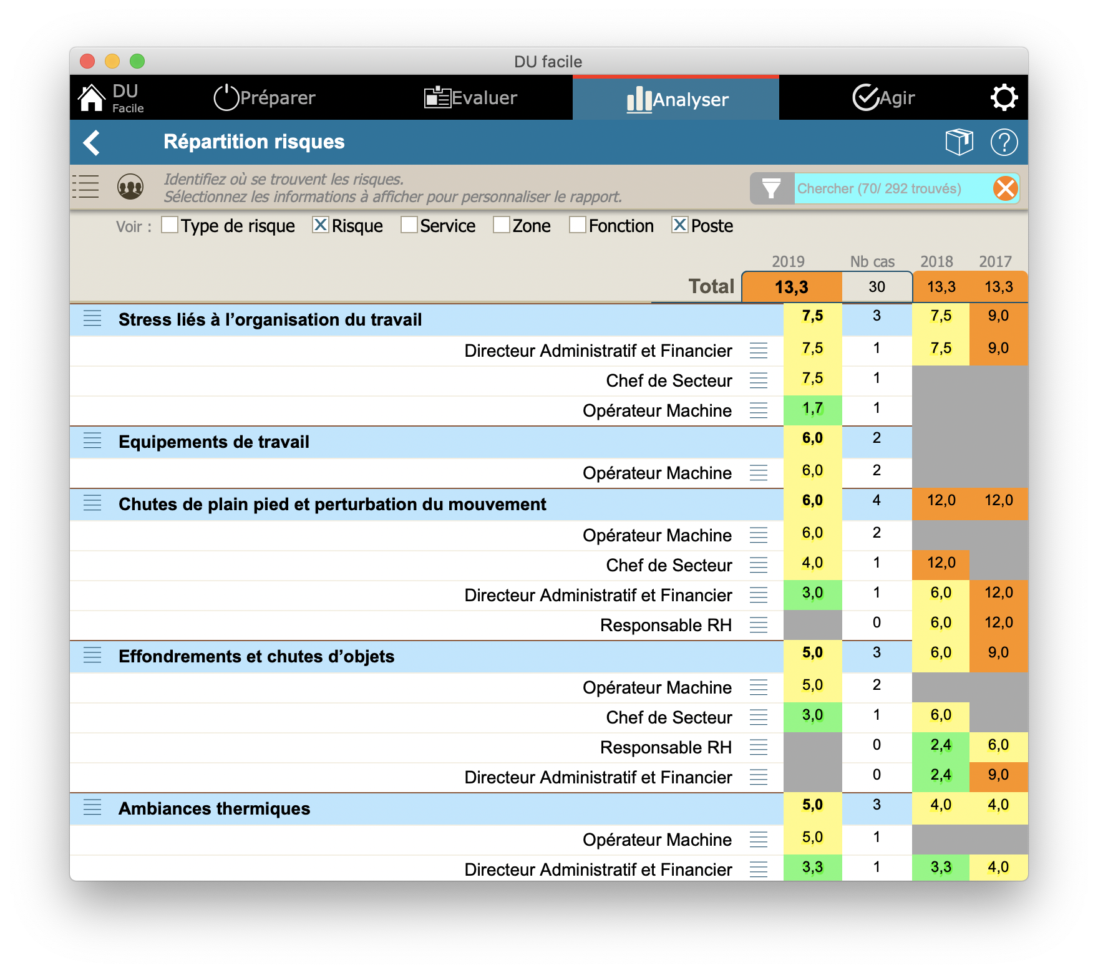1098x973 pixels.
Task: Switch to Agir tab
Action: 883,98
